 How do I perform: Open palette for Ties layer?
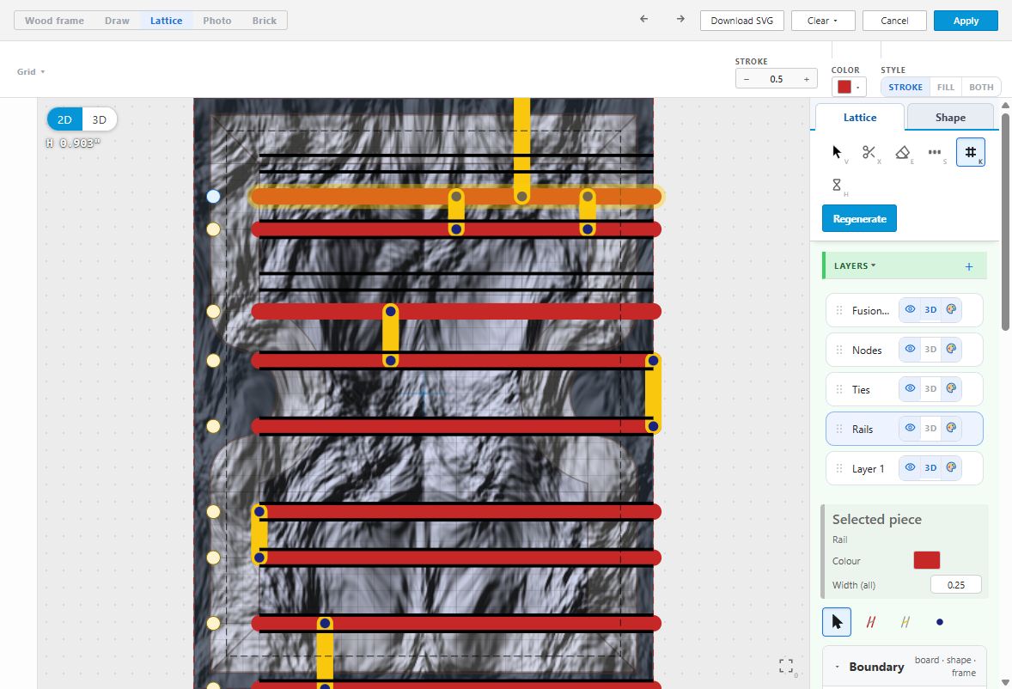pyautogui.click(x=951, y=388)
